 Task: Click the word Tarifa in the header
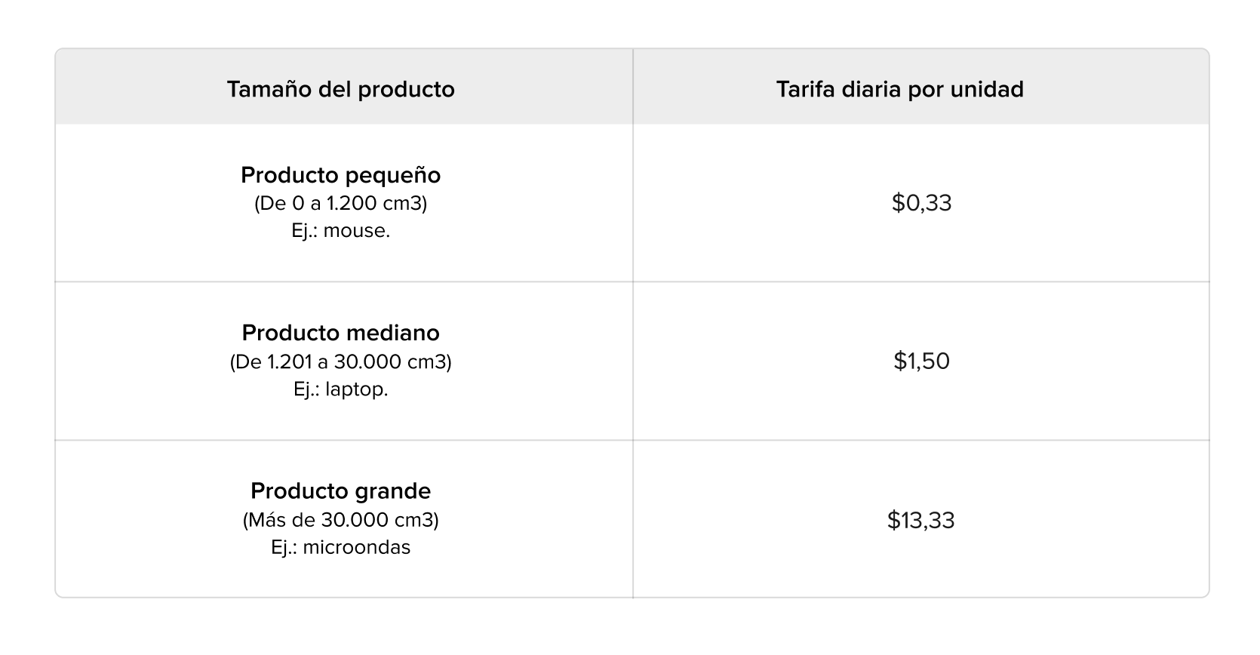point(801,89)
